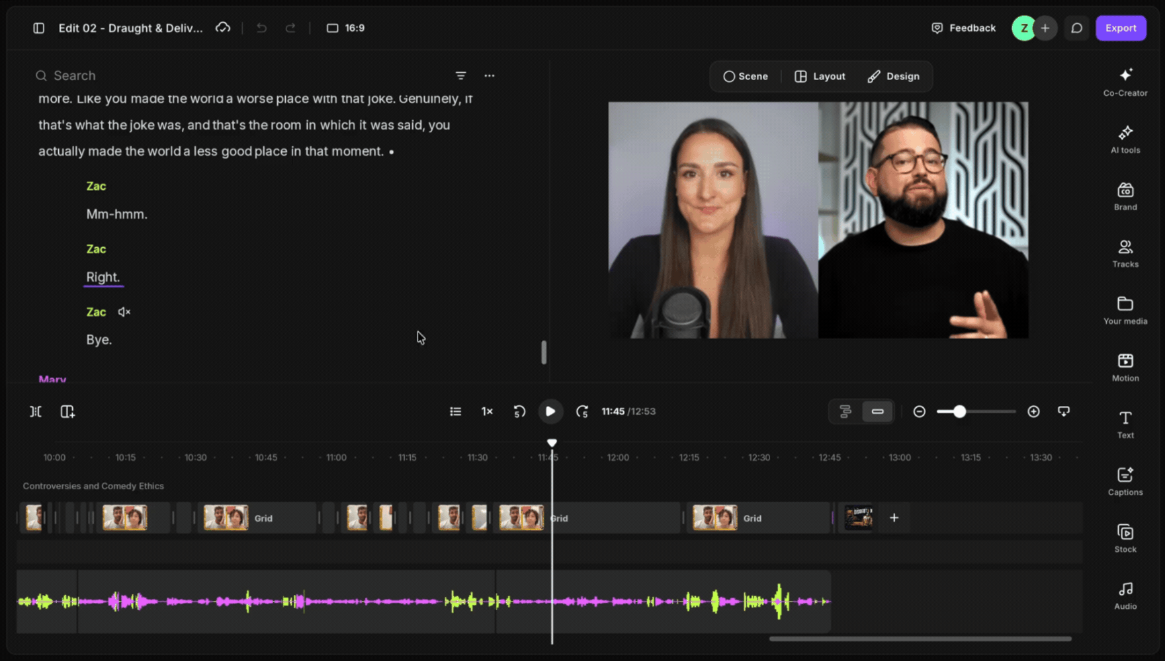Click the audio waveform track
The height and width of the screenshot is (661, 1165).
coord(423,602)
